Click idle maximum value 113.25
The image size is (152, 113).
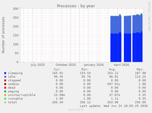point(140,77)
